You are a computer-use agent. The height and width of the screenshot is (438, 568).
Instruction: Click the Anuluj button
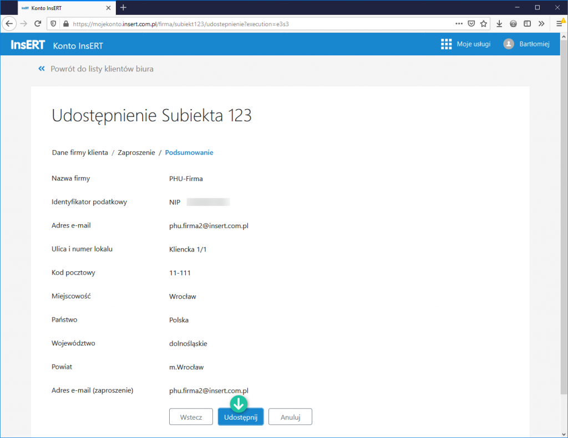290,417
